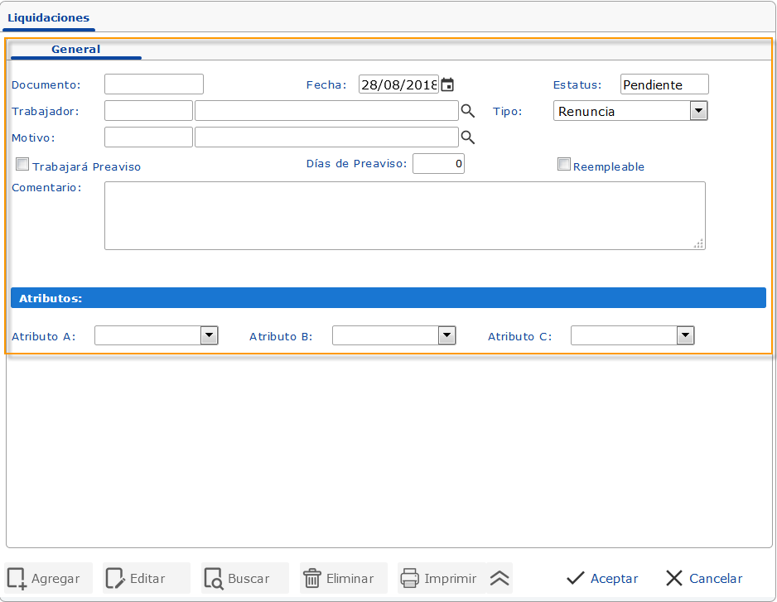Click inside the Comentario text area
Viewport: 777px width, 602px height.
[x=404, y=215]
